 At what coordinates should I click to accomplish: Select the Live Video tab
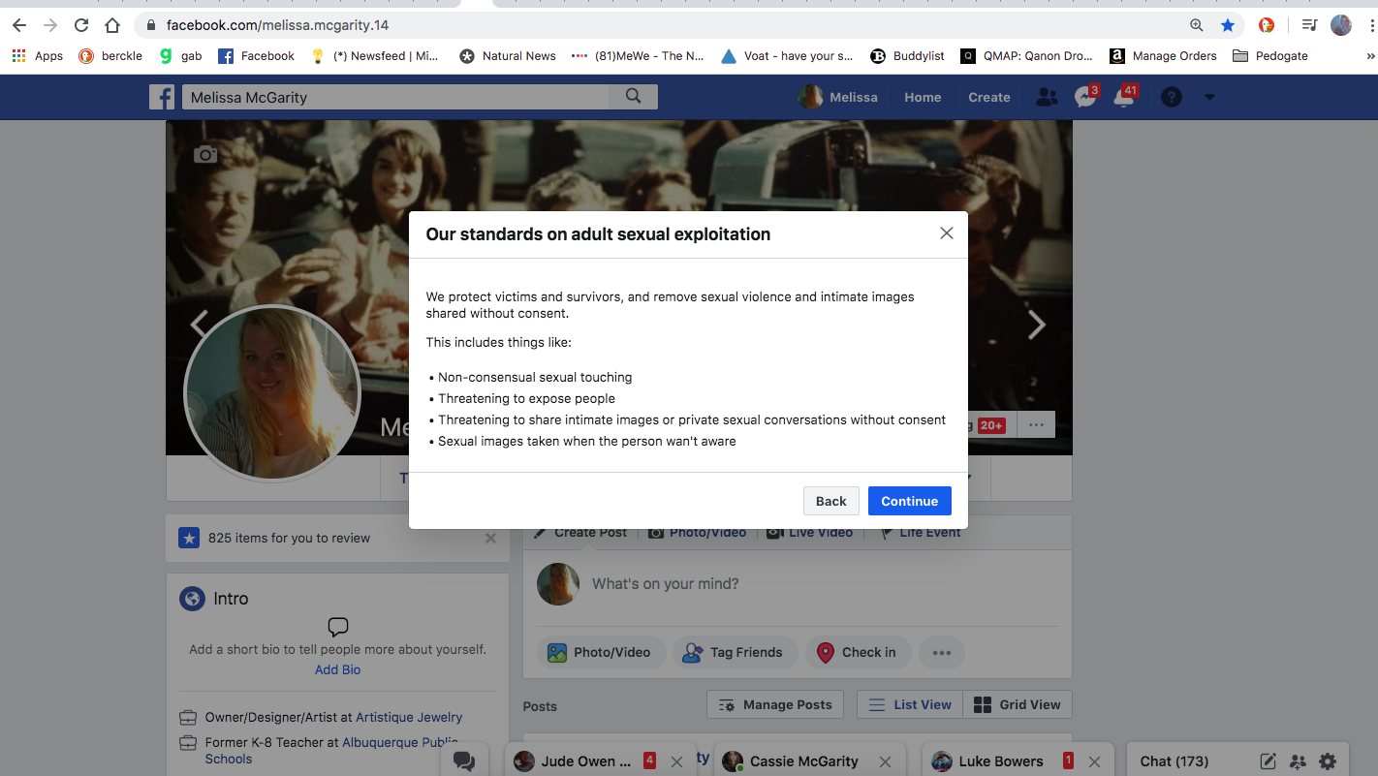(x=810, y=532)
